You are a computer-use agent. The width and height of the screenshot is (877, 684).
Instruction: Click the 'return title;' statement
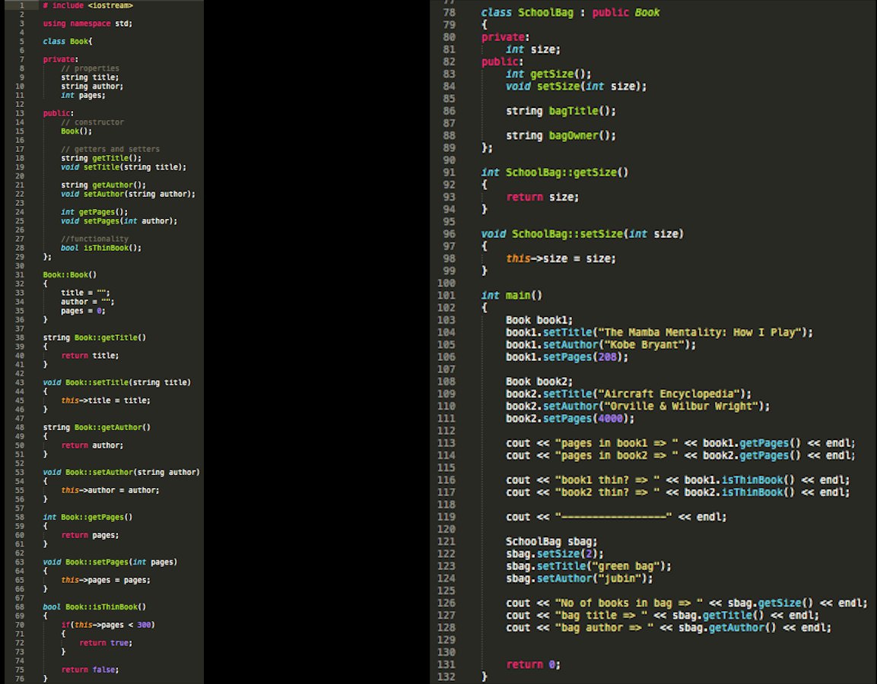[90, 356]
